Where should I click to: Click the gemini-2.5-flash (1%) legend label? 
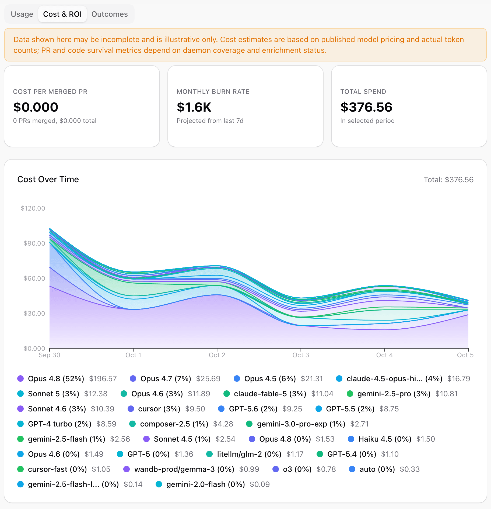coord(66,439)
